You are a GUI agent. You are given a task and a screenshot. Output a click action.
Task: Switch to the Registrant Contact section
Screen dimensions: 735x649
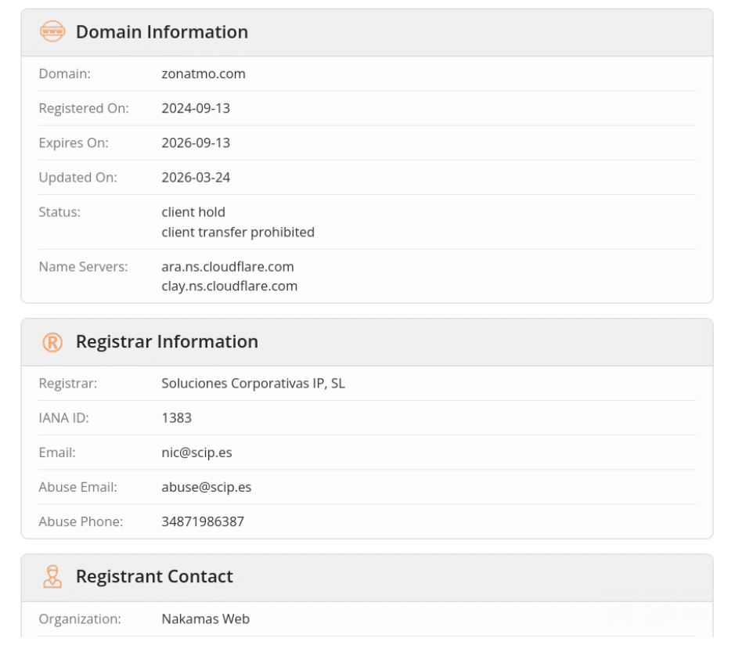tap(154, 576)
